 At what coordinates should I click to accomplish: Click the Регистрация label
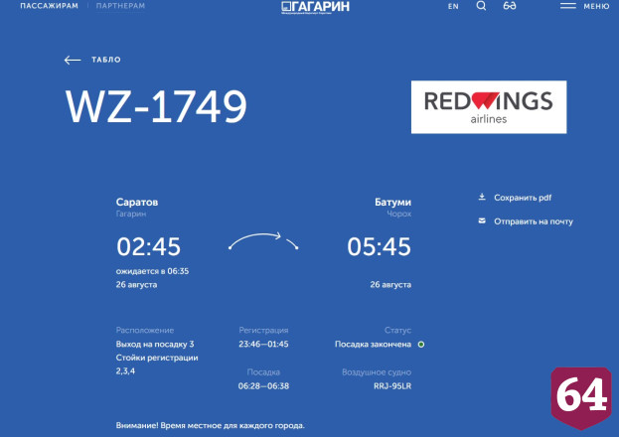point(263,331)
